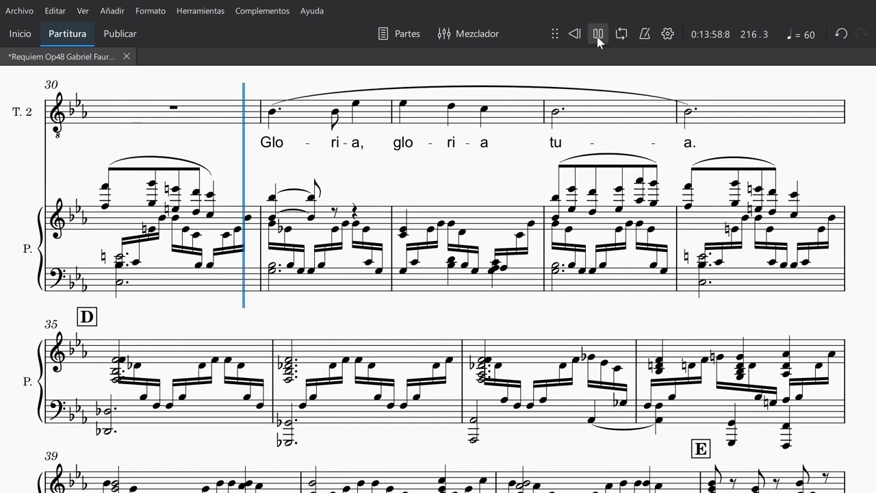This screenshot has height=493, width=876.
Task: Click the T. 2 staff label
Action: point(22,112)
